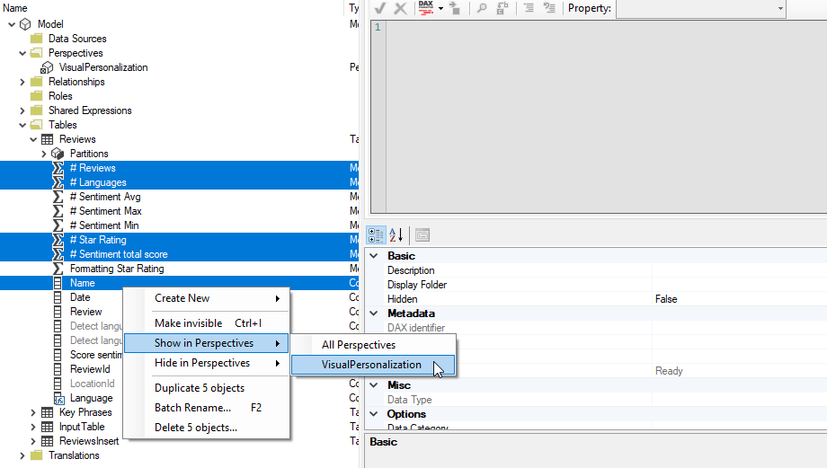
Task: Select All Perspectives submenu item
Action: click(x=359, y=345)
